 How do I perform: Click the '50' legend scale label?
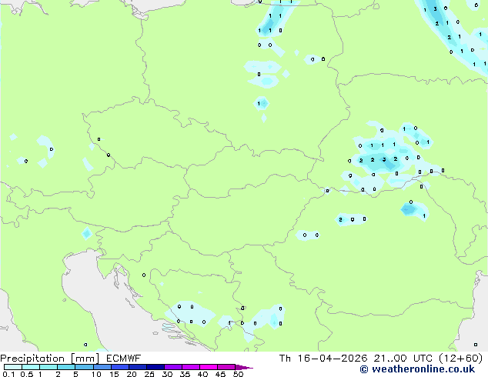coord(238,374)
